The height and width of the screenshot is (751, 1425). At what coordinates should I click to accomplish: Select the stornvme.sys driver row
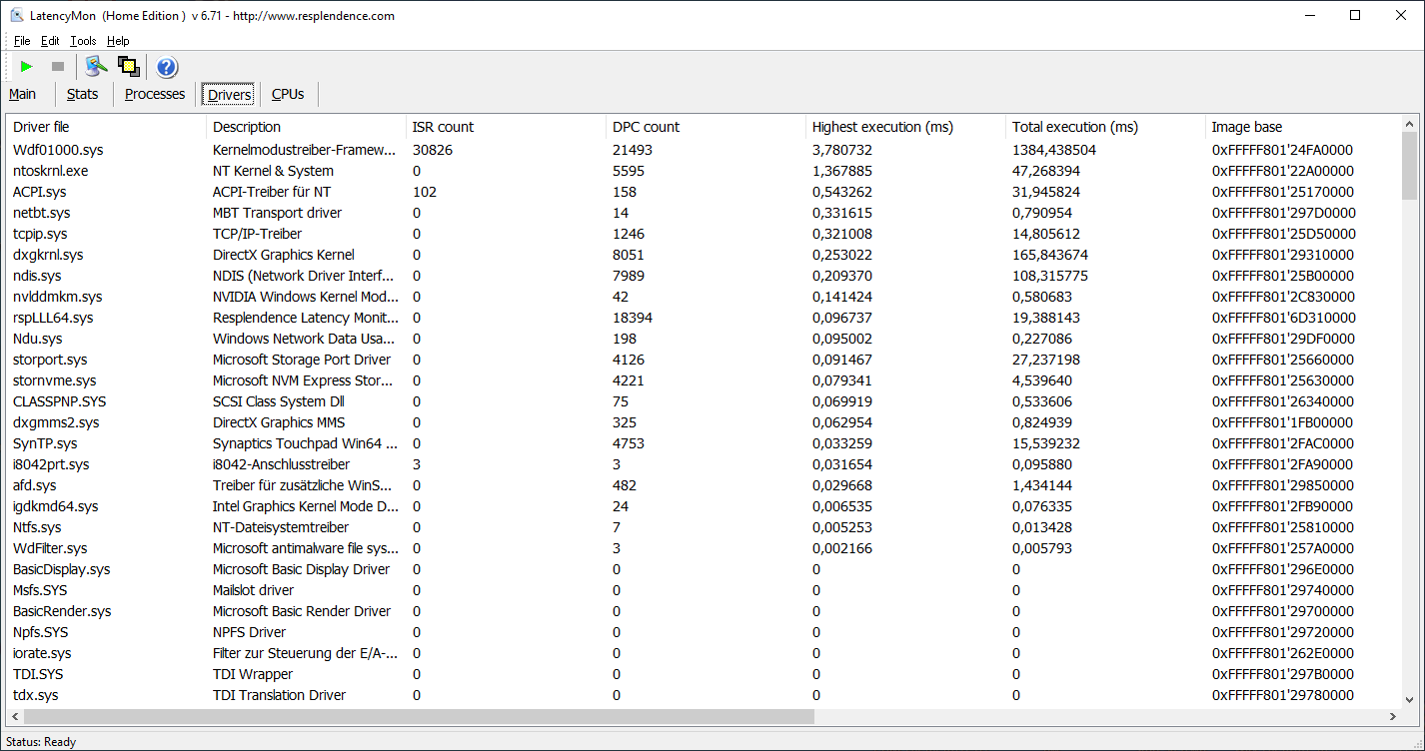[x=704, y=380]
